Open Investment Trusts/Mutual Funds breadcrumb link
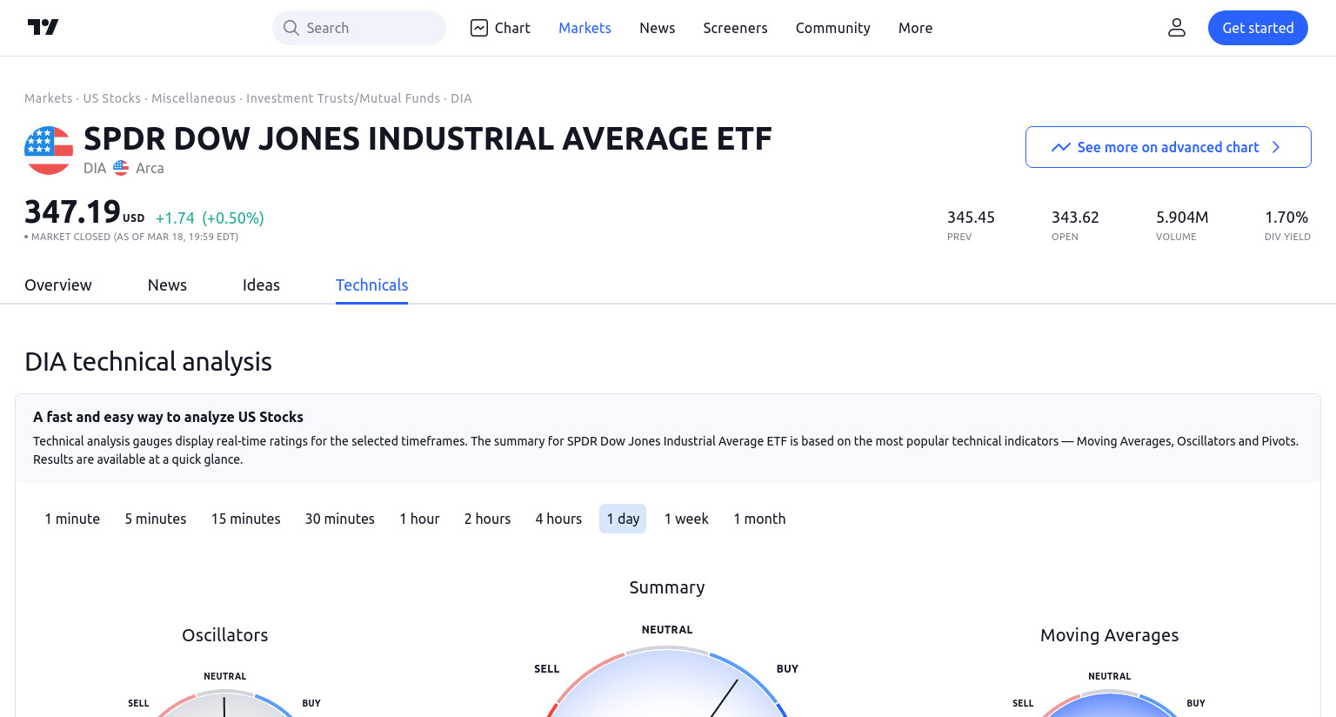Viewport: 1336px width, 717px height. (x=343, y=98)
